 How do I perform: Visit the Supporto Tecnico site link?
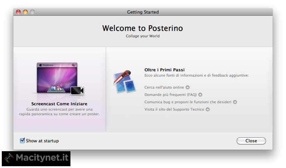174,109
